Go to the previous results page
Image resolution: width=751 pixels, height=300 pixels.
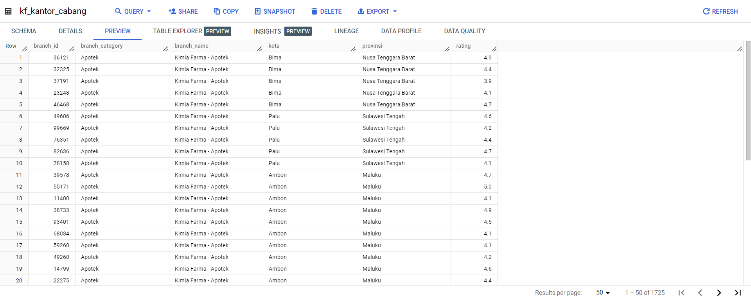pos(700,293)
